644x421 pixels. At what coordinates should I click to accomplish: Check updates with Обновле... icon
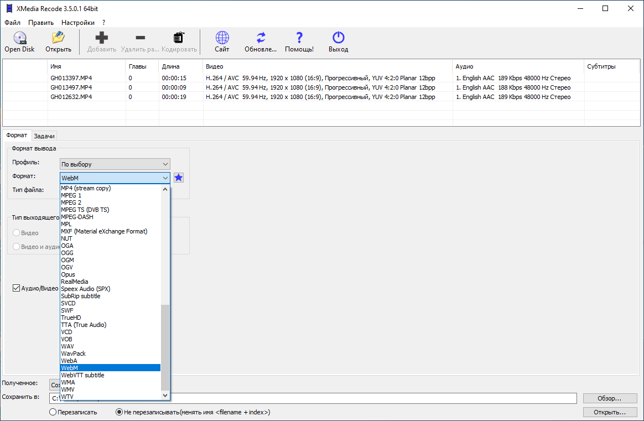pos(261,38)
